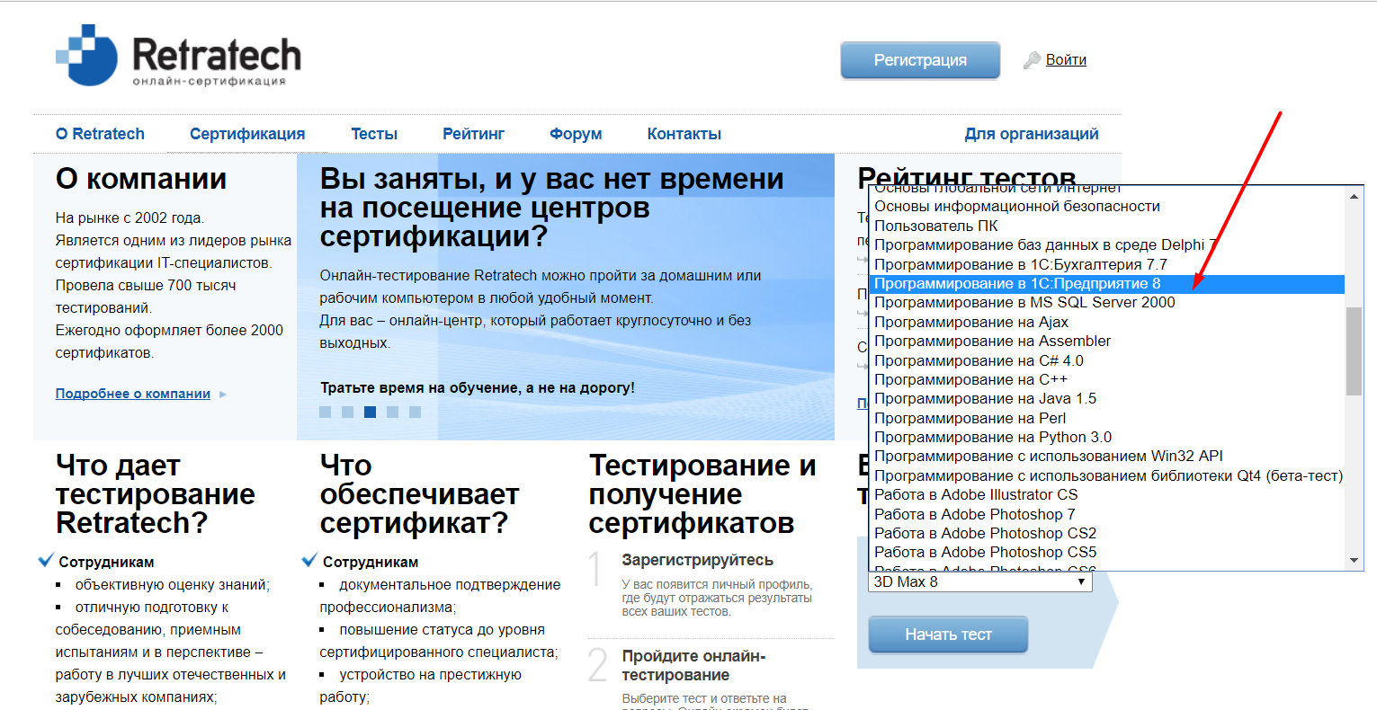Go to the Рейтинг navigation section
1377x710 pixels.
(473, 134)
